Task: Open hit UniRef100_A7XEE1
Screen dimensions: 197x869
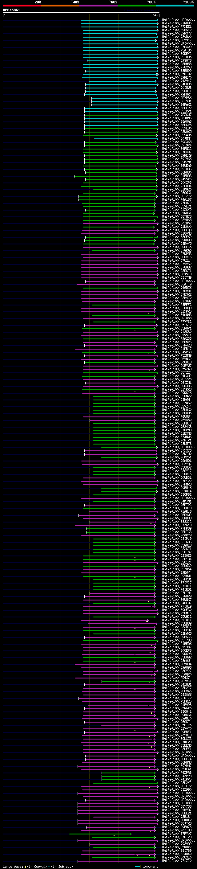Action: point(177,27)
